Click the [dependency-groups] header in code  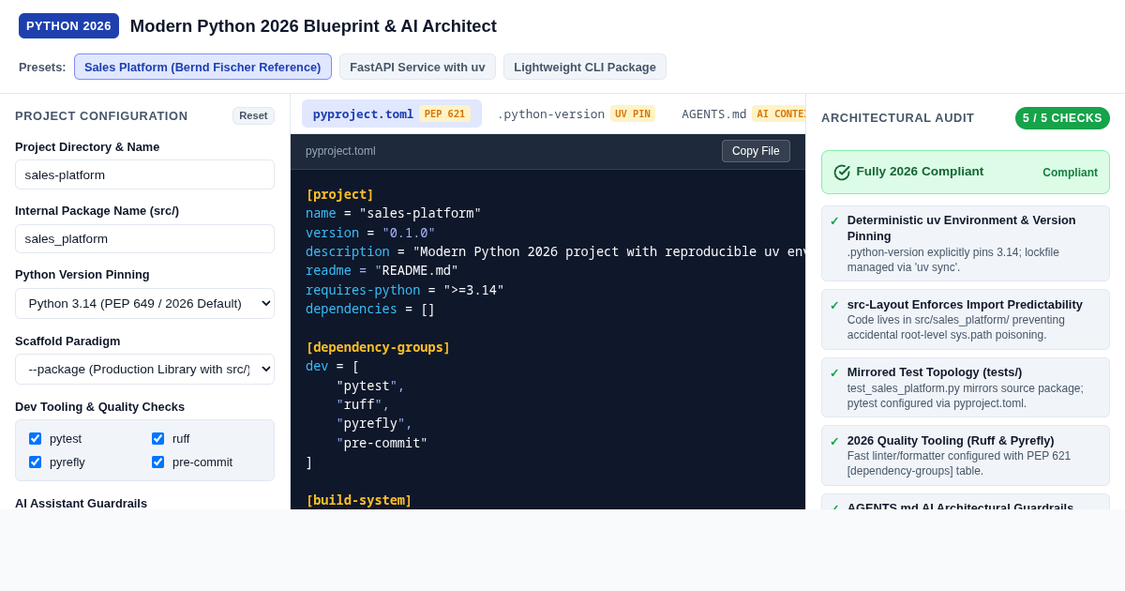point(378,347)
